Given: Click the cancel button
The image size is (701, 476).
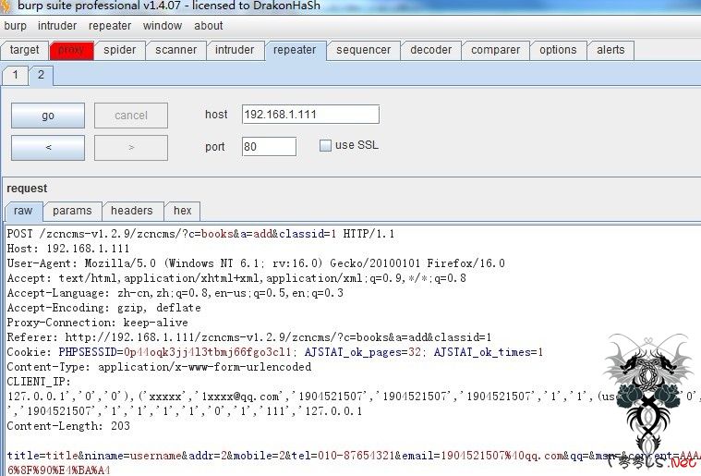Looking at the screenshot, I should [x=131, y=116].
